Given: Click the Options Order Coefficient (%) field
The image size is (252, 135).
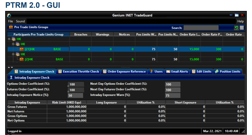Looking at the screenshot, I should click(x=76, y=84).
